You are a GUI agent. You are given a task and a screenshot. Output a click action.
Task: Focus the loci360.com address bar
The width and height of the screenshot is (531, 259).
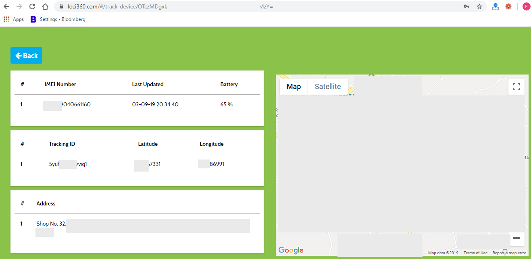pos(242,6)
